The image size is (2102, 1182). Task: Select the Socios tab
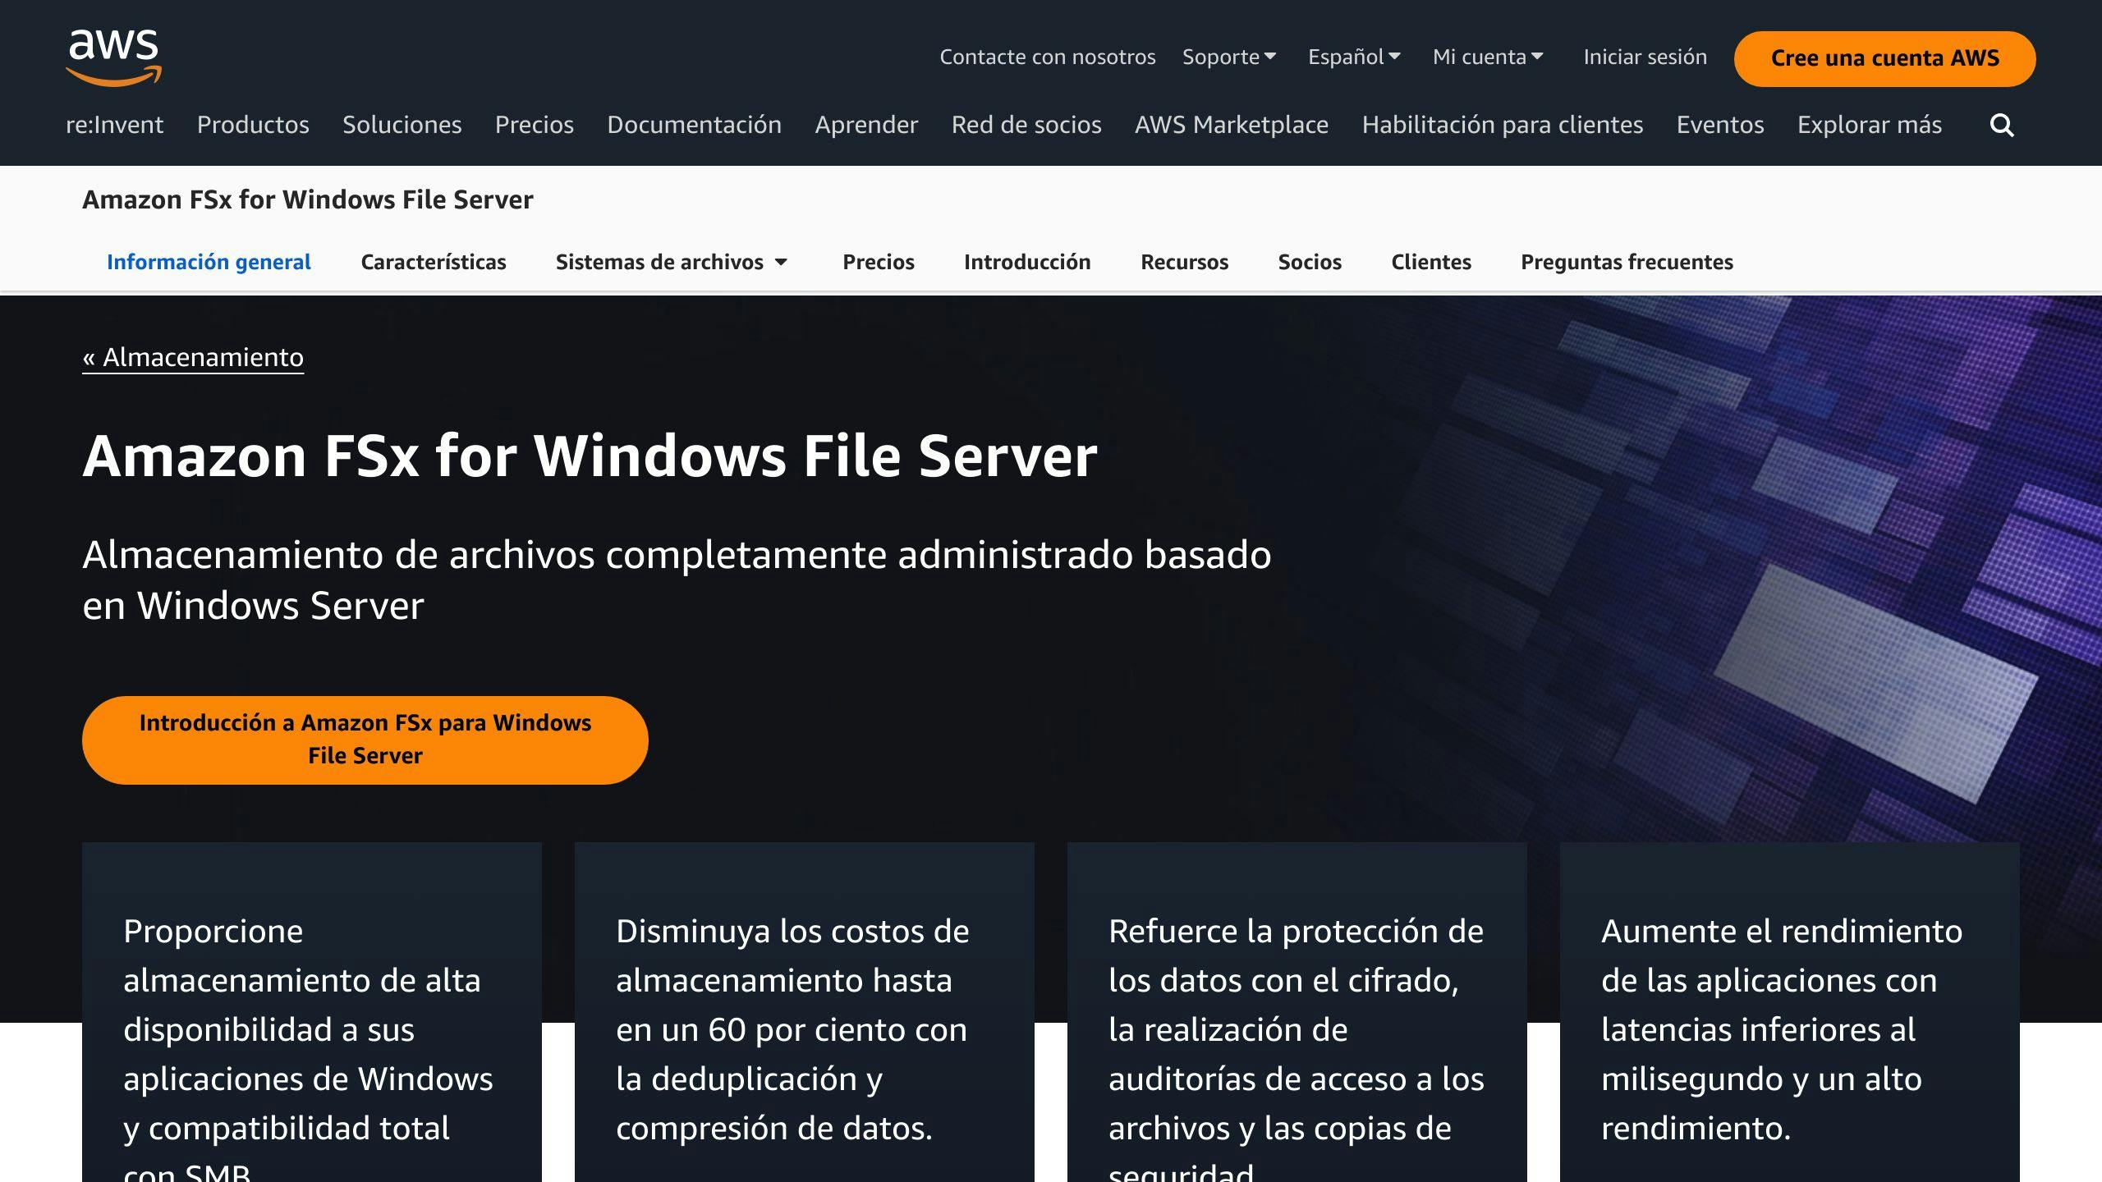[x=1310, y=262]
